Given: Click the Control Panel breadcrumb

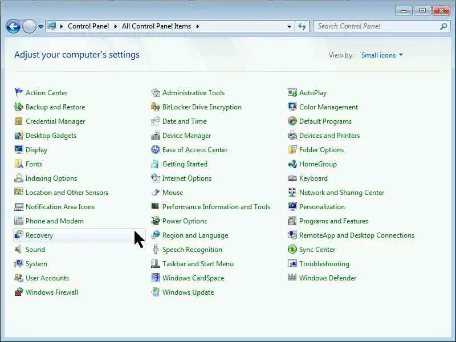Looking at the screenshot, I should click(88, 26).
